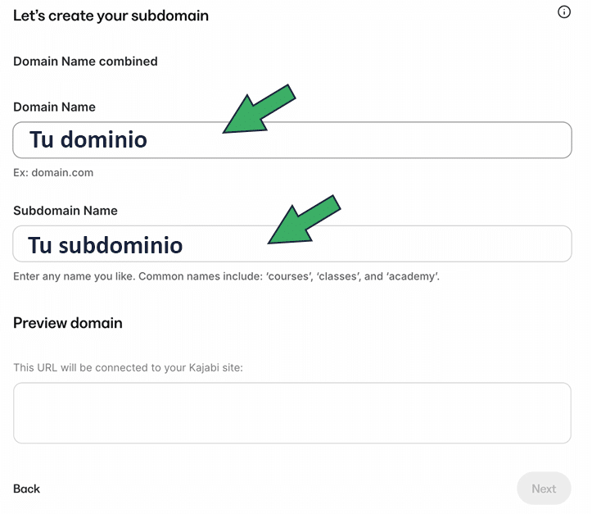Viewport: 592px width, 514px height.
Task: Click the "Ex: domain.com" hint text
Action: pos(53,173)
